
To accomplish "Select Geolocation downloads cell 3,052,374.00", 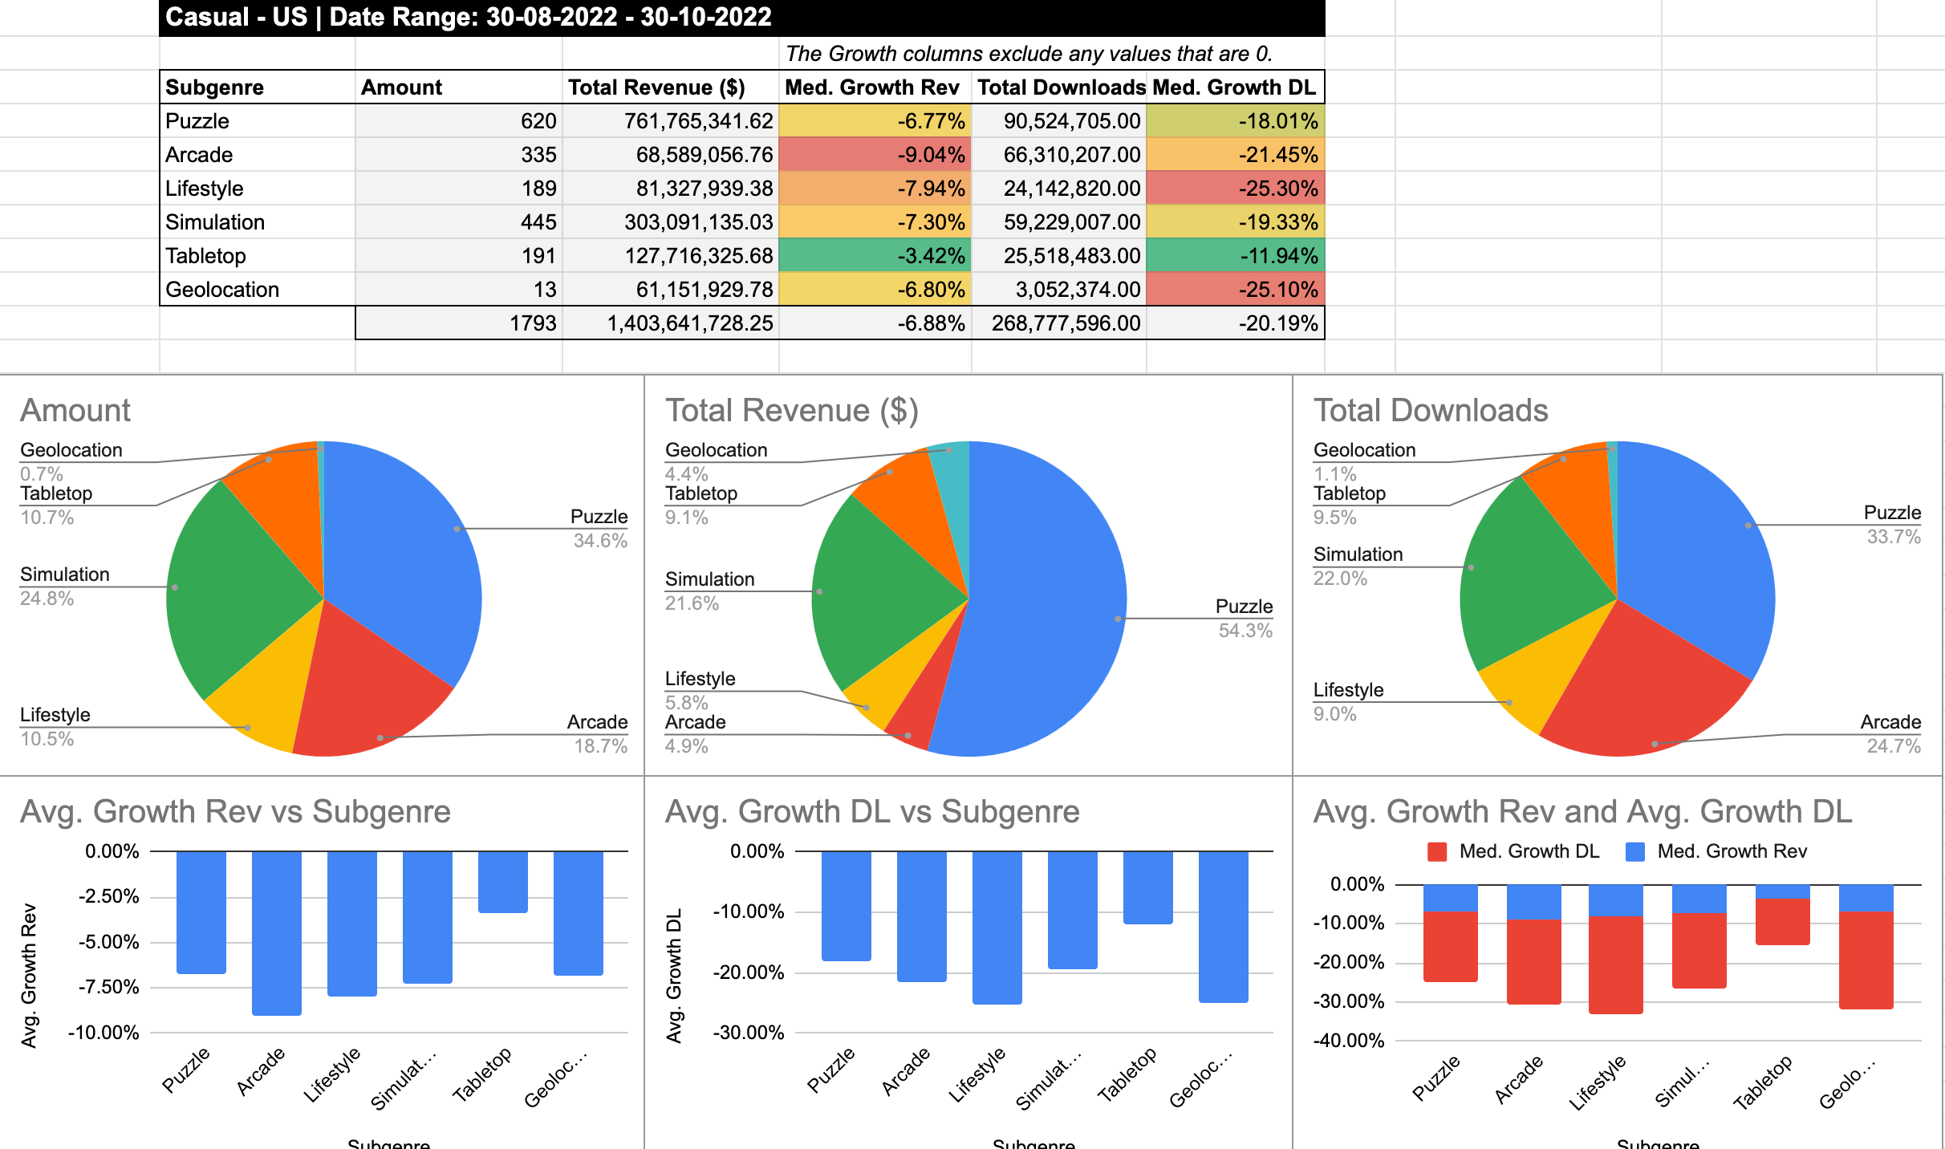I will [1059, 290].
